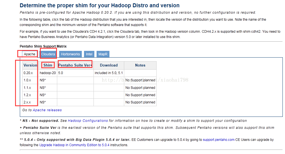This screenshot has height=154, width=285.
Task: Switch to the Apache tab
Action: point(29,54)
